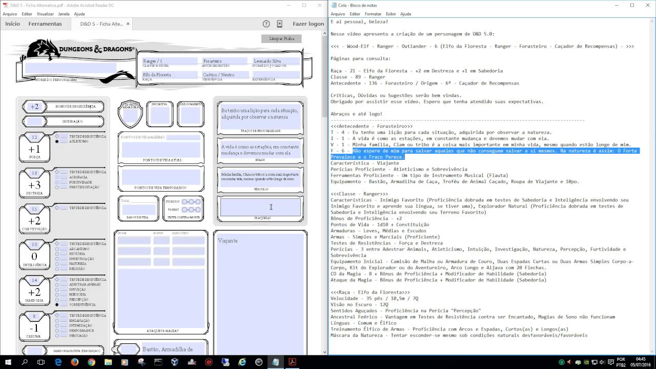The image size is (656, 369).
Task: Toggle Intimidação proficiency circle
Action: pos(57,326)
